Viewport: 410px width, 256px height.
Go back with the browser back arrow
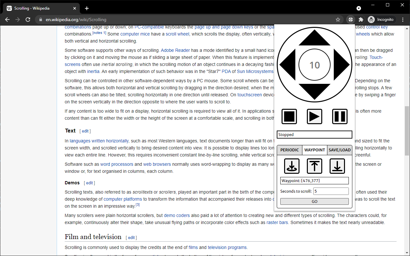pyautogui.click(x=7, y=20)
